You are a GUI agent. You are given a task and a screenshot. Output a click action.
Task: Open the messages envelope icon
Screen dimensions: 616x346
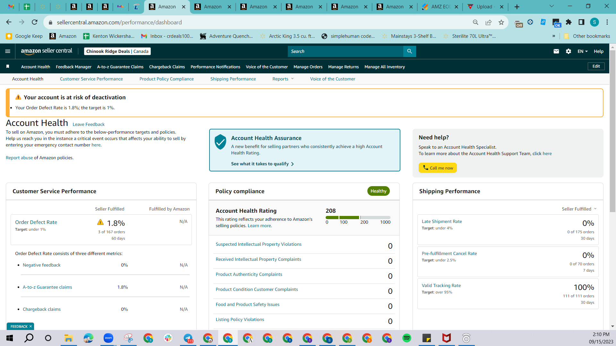(556, 51)
